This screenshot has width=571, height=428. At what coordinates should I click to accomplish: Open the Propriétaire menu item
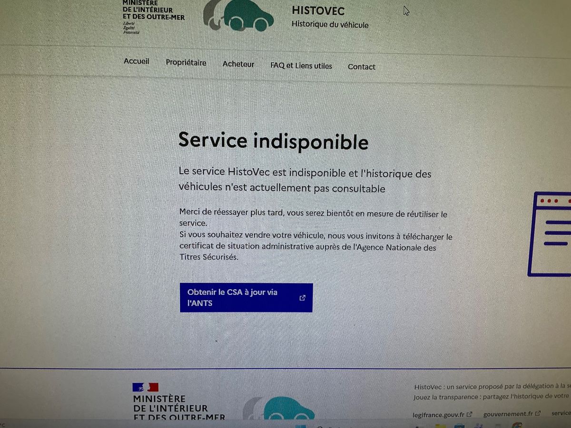(x=186, y=63)
